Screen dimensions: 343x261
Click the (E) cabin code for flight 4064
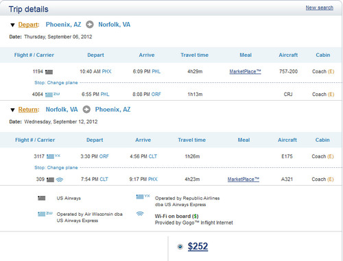click(331, 95)
